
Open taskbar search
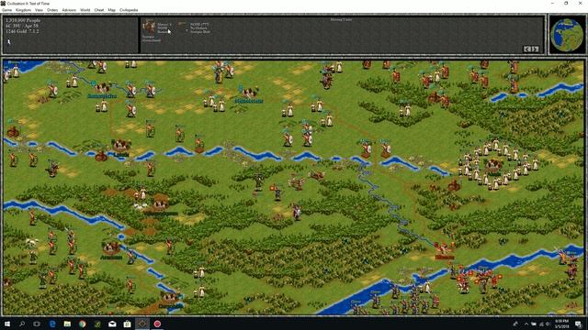tap(22, 324)
